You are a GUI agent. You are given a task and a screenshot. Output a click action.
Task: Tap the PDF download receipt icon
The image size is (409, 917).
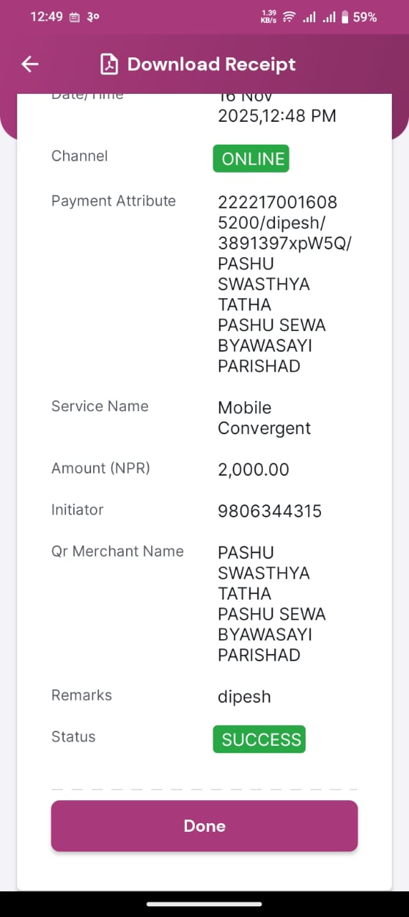(x=109, y=64)
